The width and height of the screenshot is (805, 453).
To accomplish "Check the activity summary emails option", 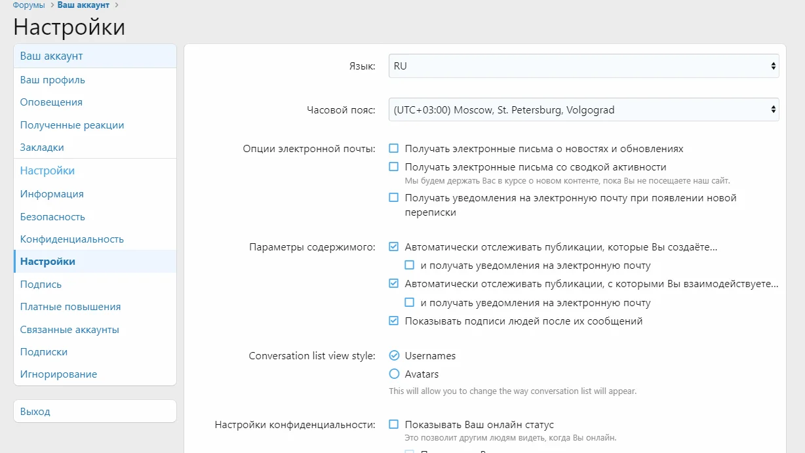I will [394, 167].
